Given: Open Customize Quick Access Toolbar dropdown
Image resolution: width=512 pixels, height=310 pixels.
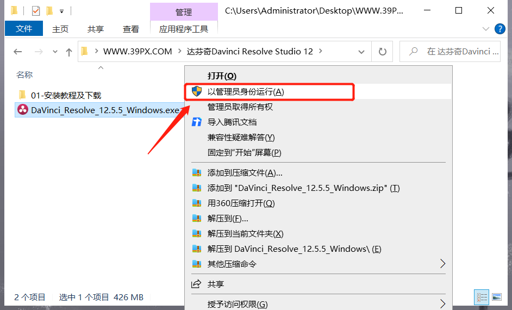Looking at the screenshot, I should tap(61, 11).
